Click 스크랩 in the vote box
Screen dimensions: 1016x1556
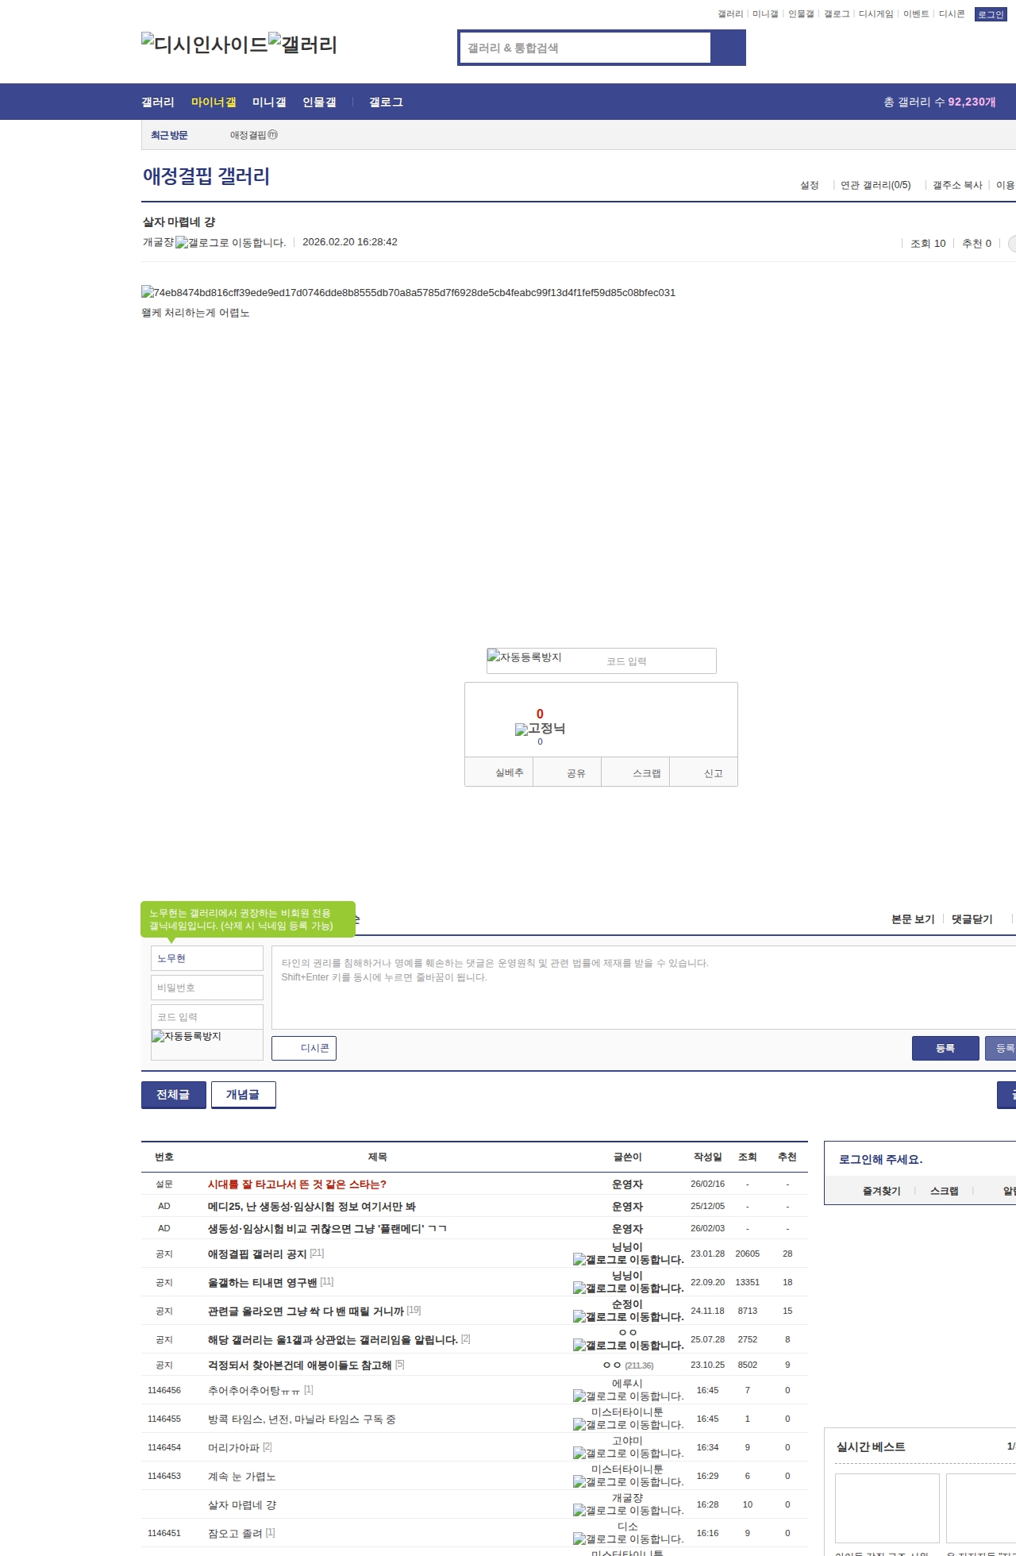point(636,772)
